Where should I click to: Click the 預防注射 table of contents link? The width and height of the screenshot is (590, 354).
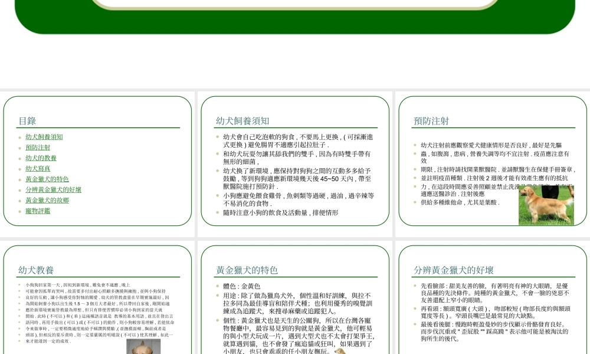[x=38, y=147]
